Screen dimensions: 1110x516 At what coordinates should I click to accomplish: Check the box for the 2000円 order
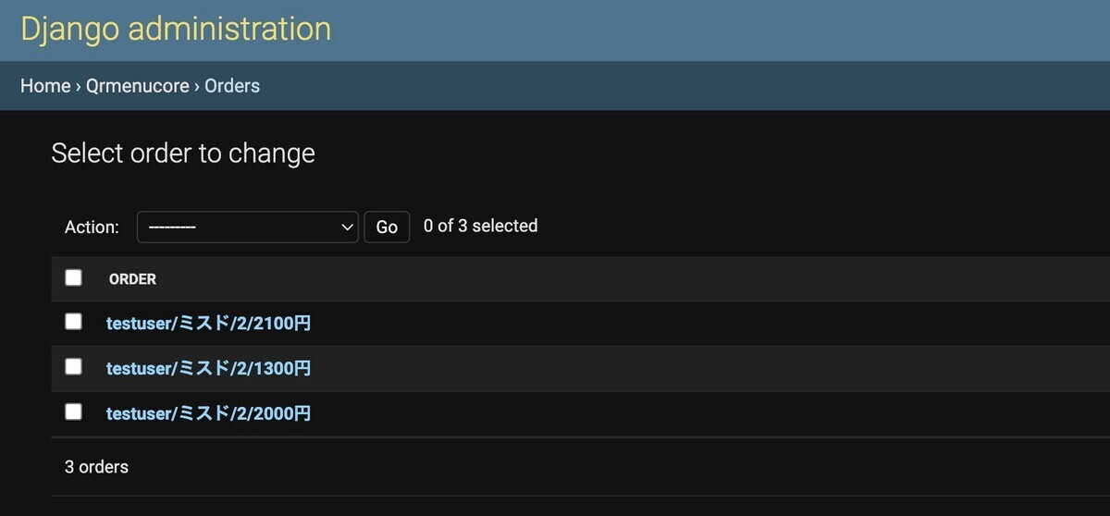tap(73, 412)
